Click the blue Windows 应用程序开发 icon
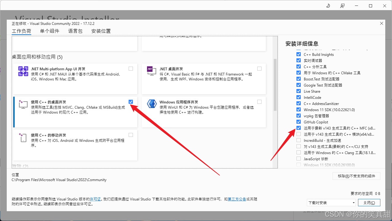Screen dimensions: 392x221 tap(152, 104)
